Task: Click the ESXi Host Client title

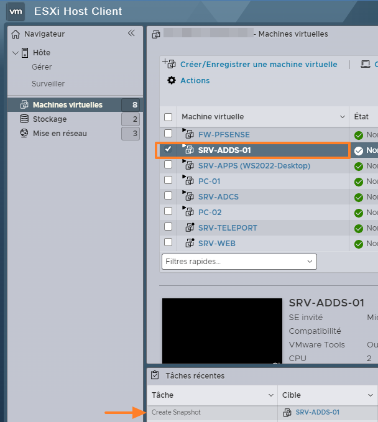Action: pyautogui.click(x=78, y=11)
